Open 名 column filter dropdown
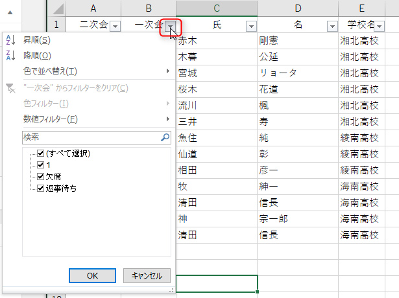This screenshot has width=399, height=298. (332, 26)
